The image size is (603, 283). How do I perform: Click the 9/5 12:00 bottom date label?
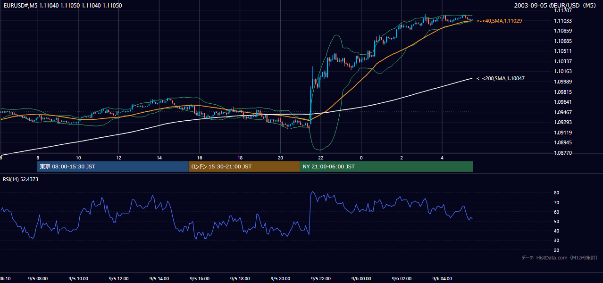119,279
